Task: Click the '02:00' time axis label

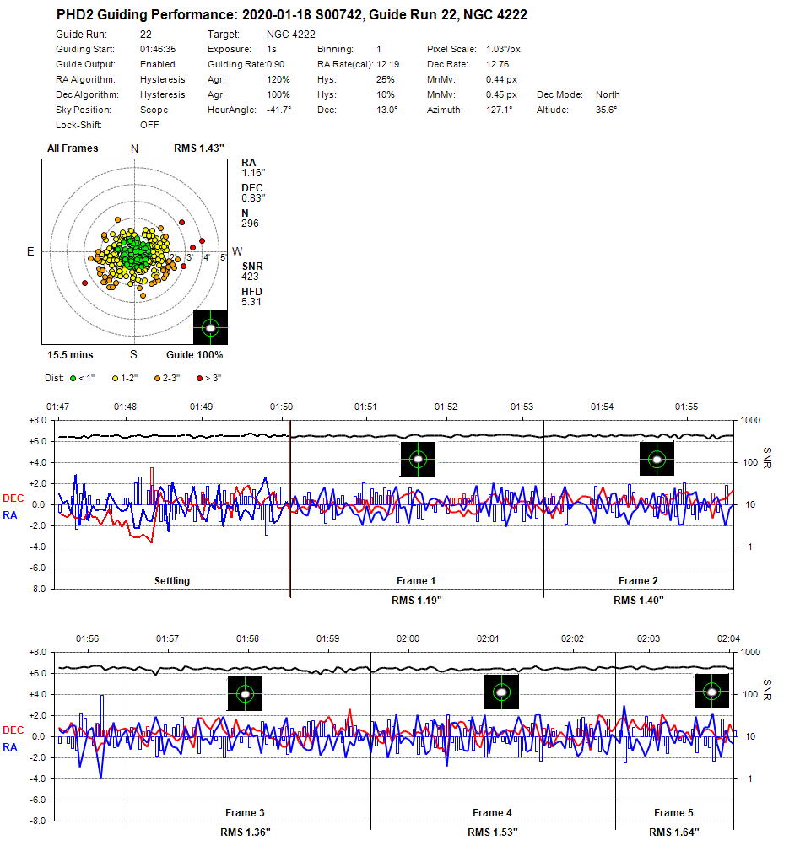Action: (408, 638)
